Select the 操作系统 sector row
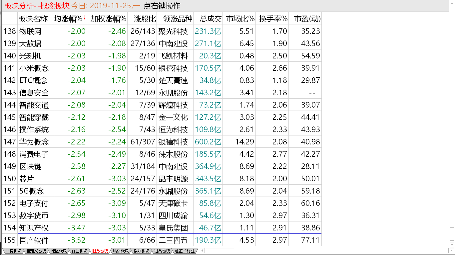This screenshot has height=255, width=455. [162, 129]
